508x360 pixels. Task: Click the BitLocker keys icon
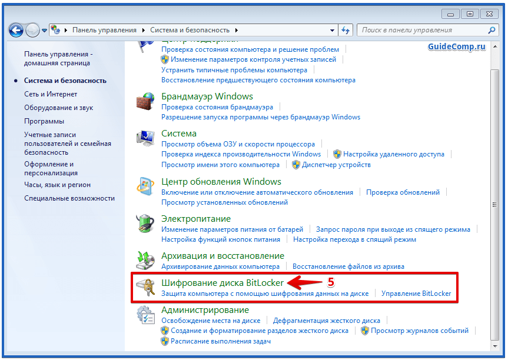click(145, 288)
